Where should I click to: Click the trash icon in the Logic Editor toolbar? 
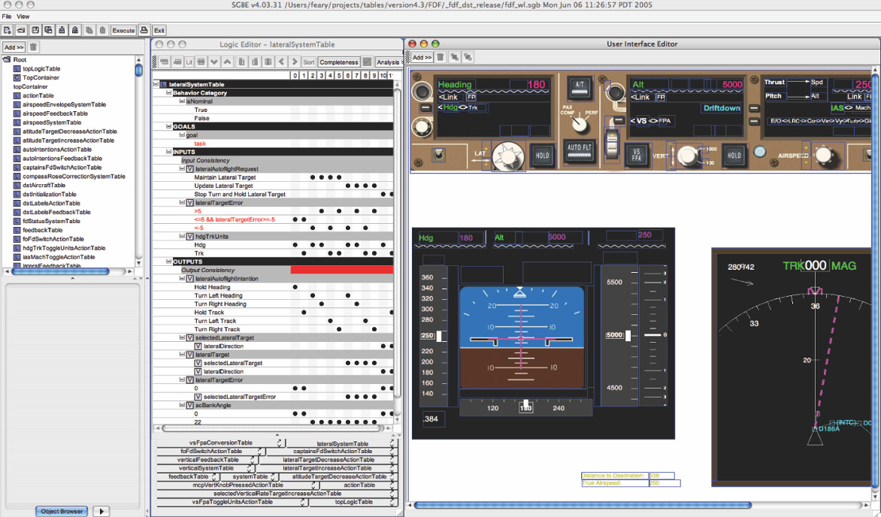(241, 62)
